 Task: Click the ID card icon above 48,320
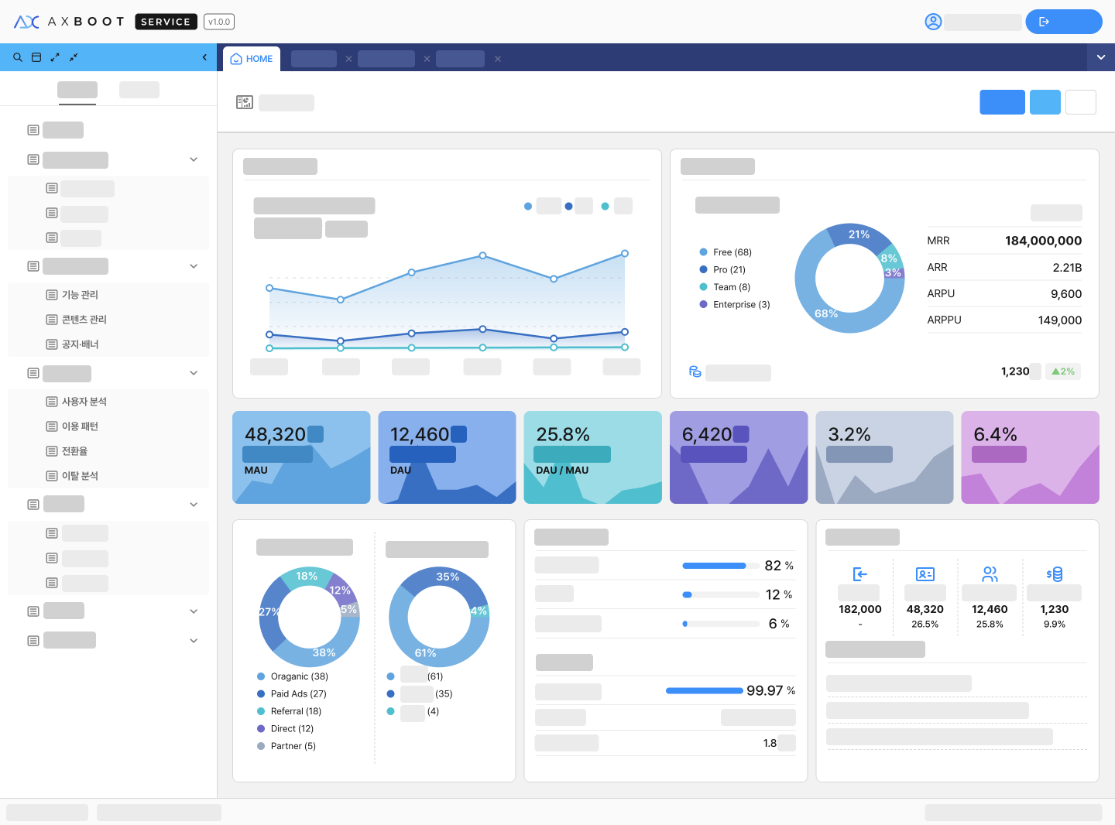click(925, 574)
